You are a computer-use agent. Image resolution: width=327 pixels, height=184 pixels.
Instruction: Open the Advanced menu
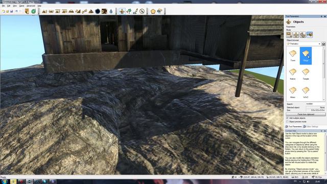[x=31, y=6]
